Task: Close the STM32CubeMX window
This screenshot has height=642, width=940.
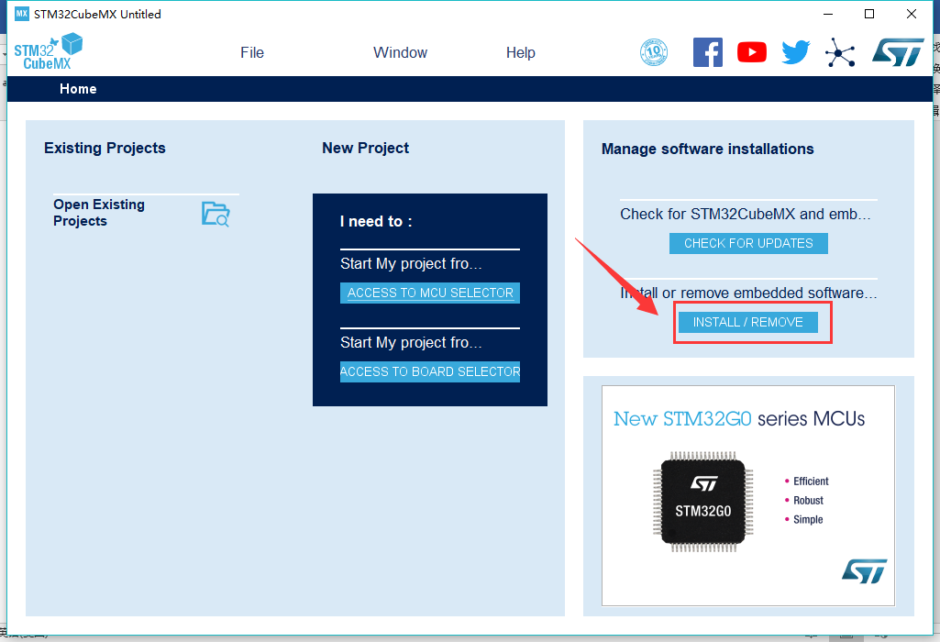Action: click(x=912, y=14)
